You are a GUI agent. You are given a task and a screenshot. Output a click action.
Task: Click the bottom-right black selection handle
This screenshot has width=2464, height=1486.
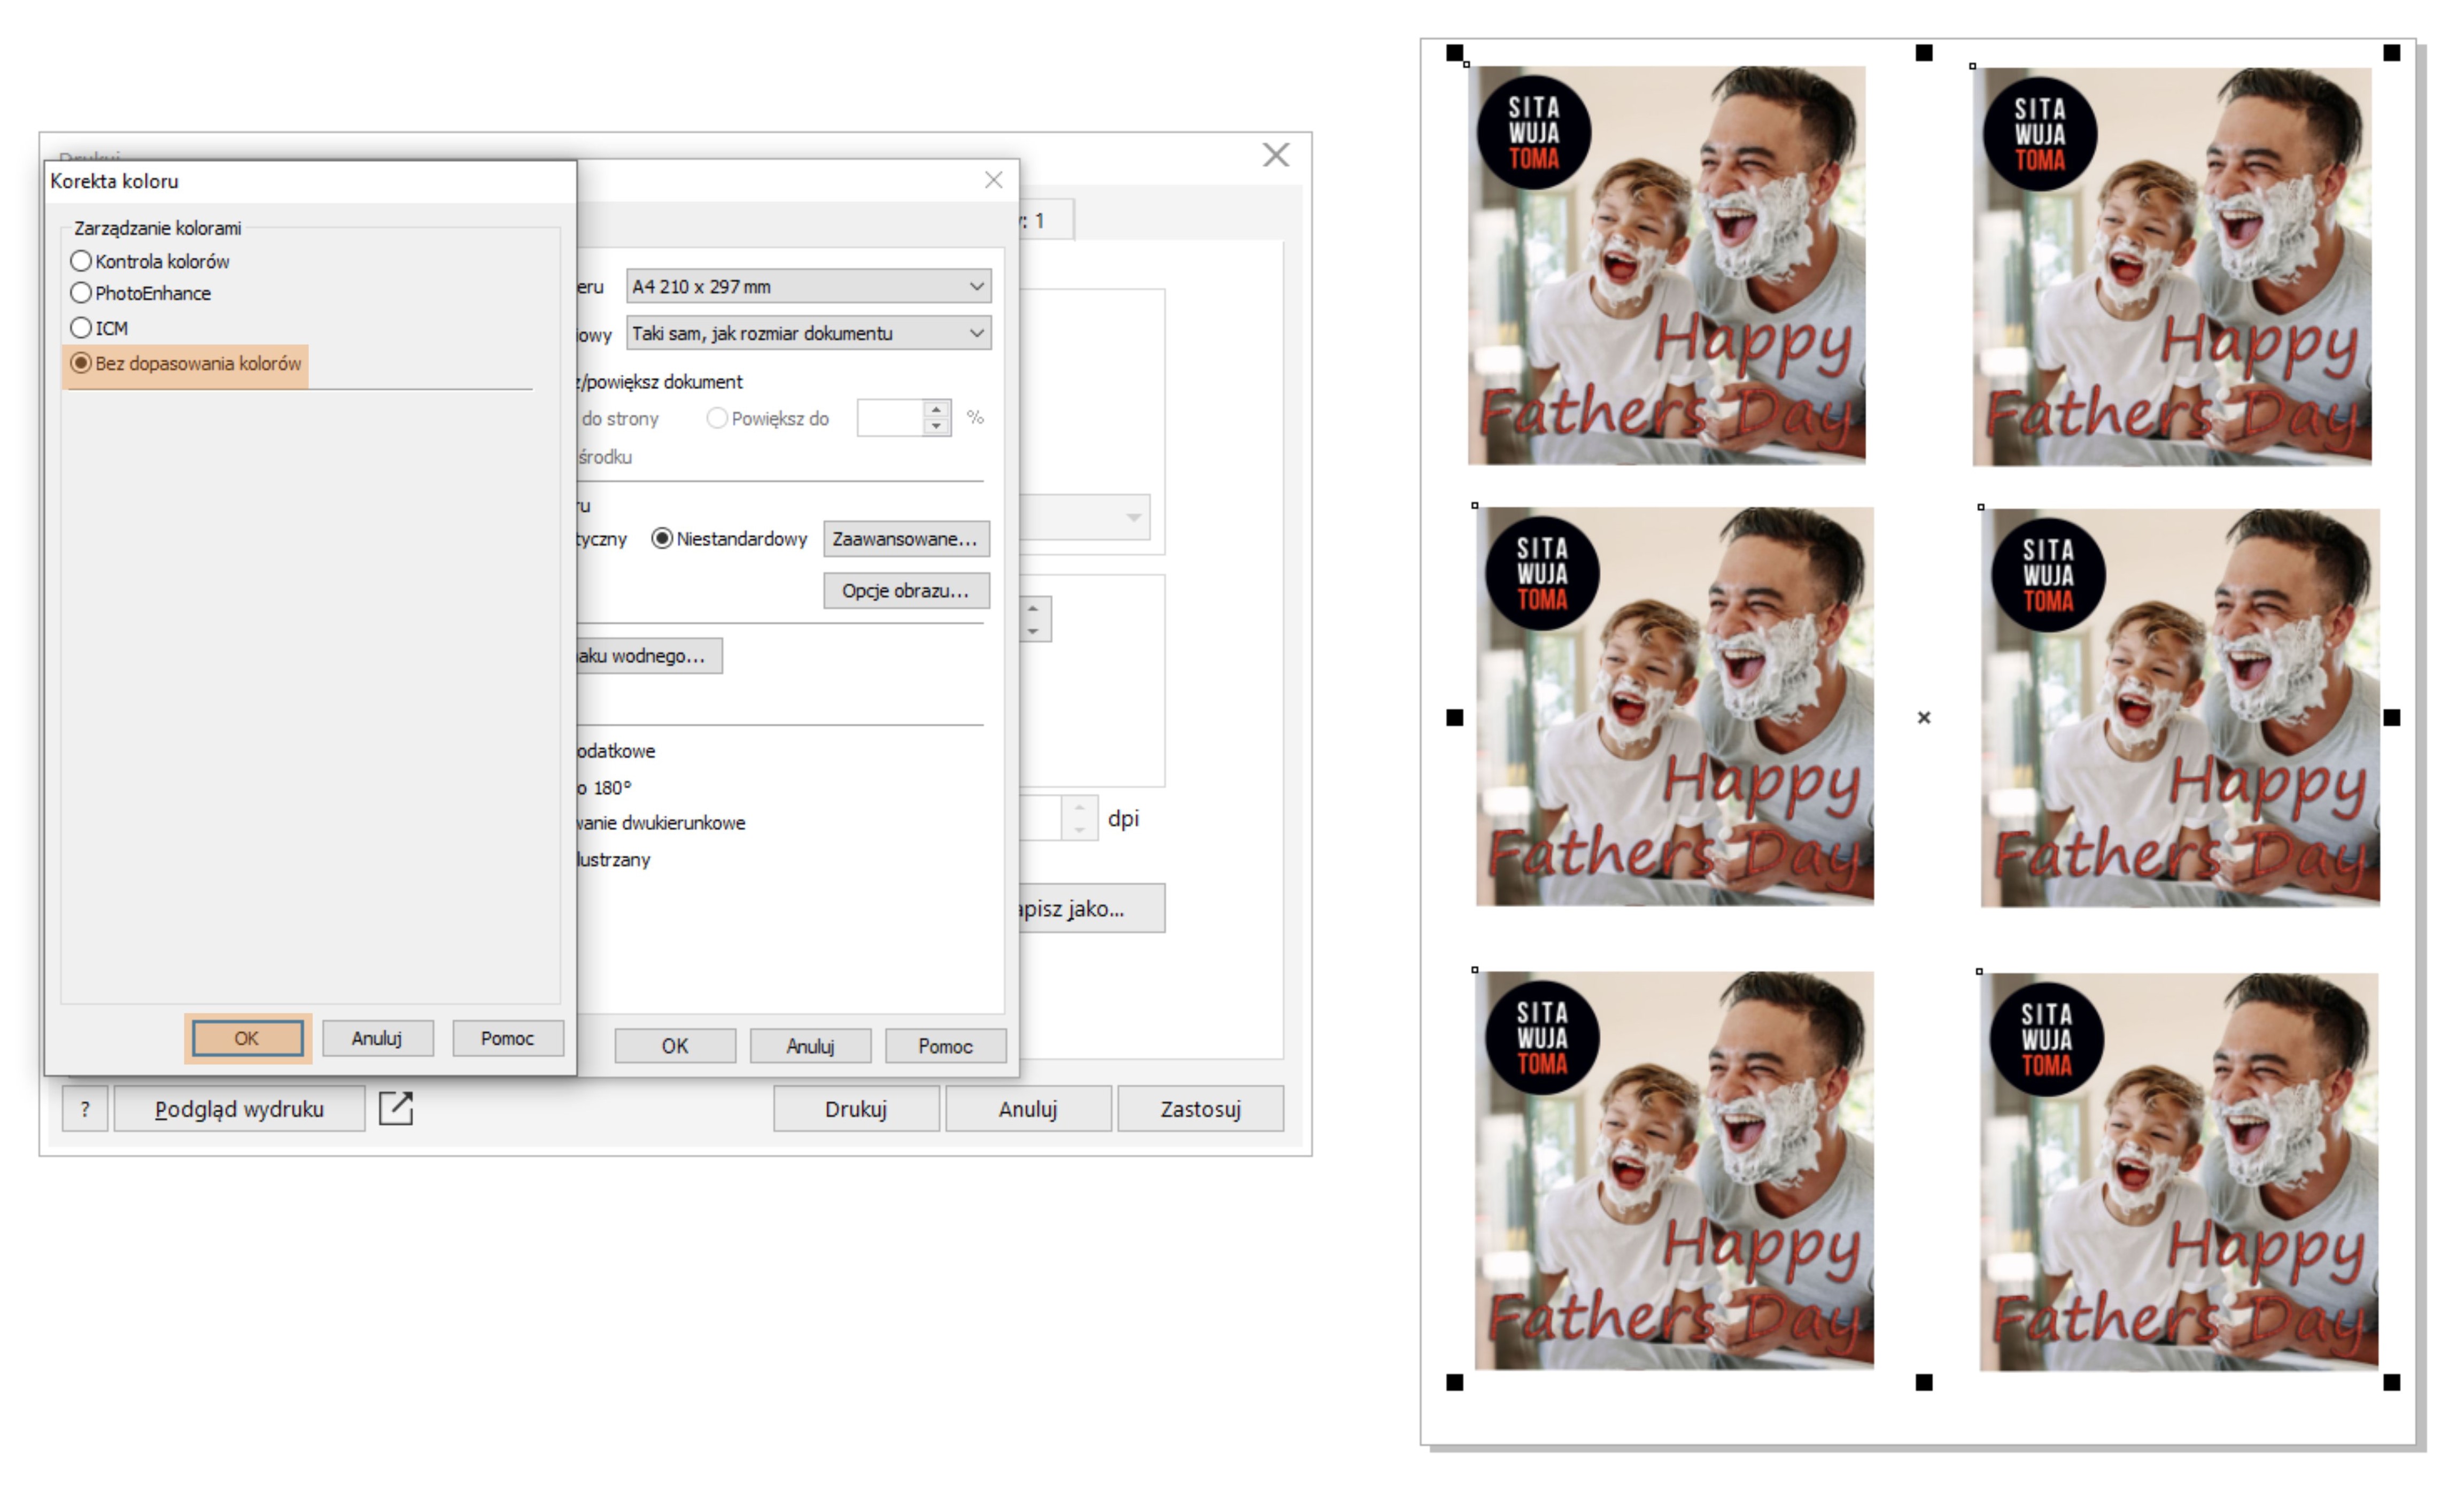pos(2391,1382)
